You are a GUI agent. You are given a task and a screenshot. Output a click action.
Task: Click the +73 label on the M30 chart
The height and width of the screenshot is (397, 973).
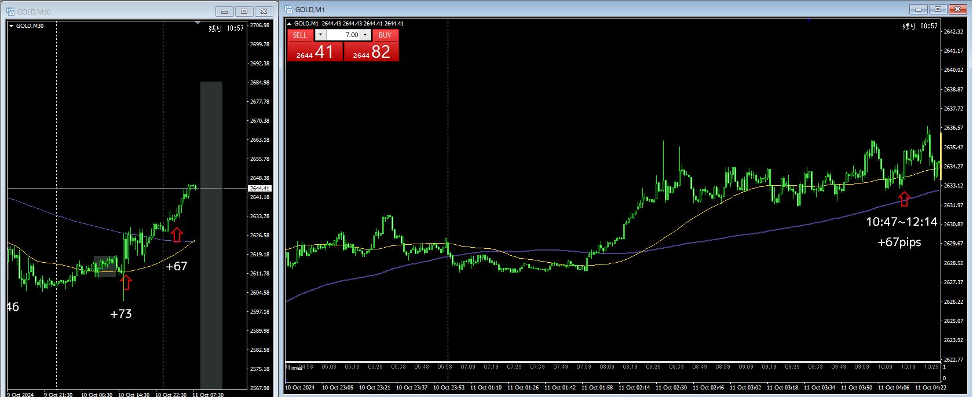pos(121,314)
